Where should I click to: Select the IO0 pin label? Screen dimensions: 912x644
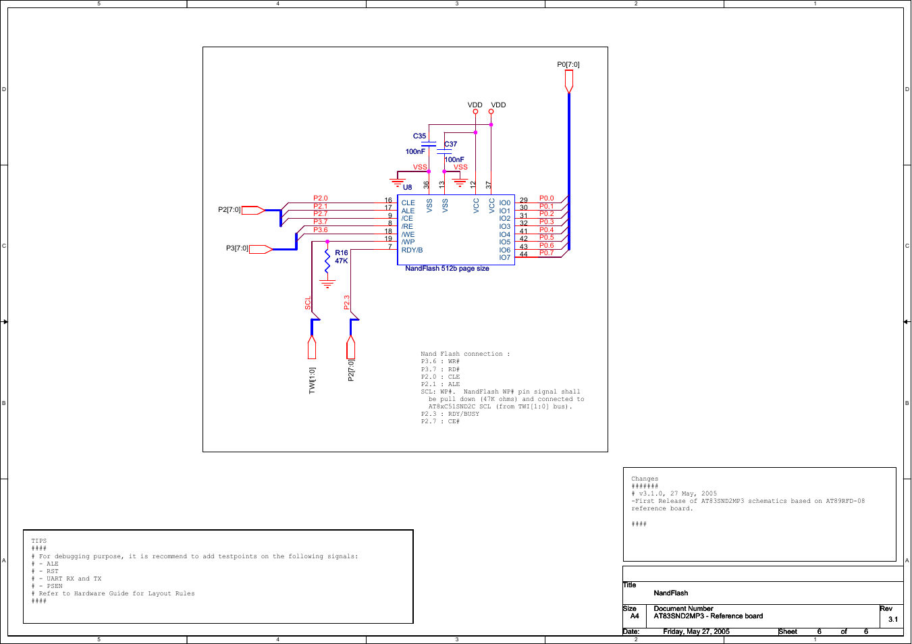click(x=505, y=203)
